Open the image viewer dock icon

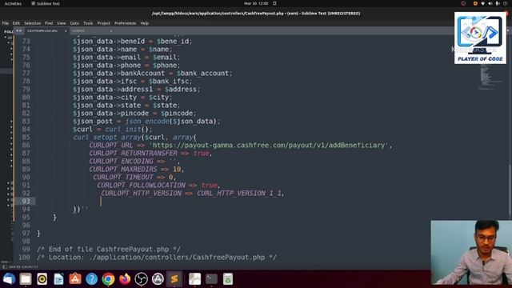(195, 279)
